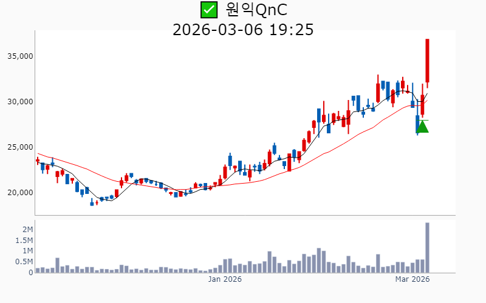Click the 0.5M volume axis label
Viewport: 486px width, 303px height.
[x=24, y=262]
